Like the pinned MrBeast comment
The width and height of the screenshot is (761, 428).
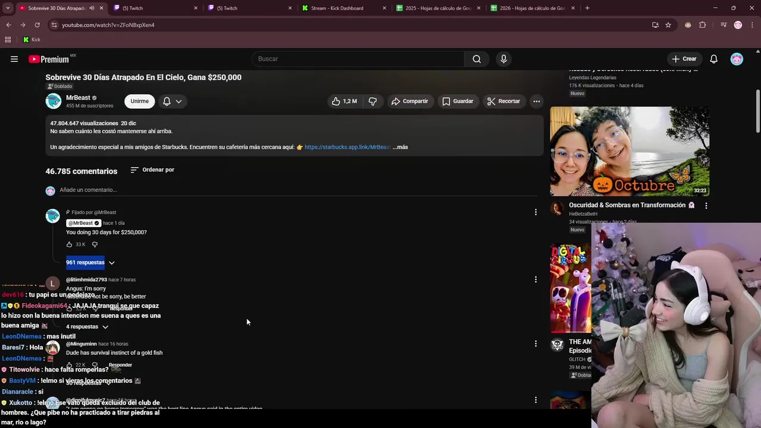tap(70, 244)
